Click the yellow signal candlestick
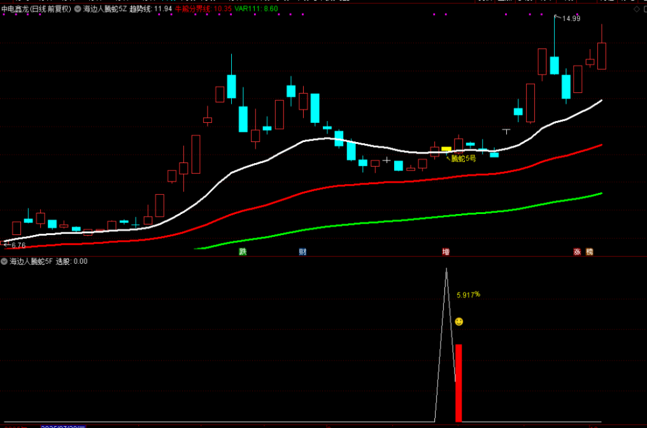Viewport: 647px width, 428px height. tap(446, 149)
